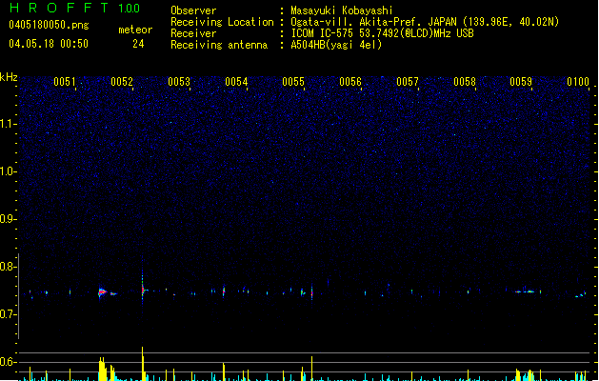599x381 pixels.
Task: Click time marker 0057
Action: 408,81
